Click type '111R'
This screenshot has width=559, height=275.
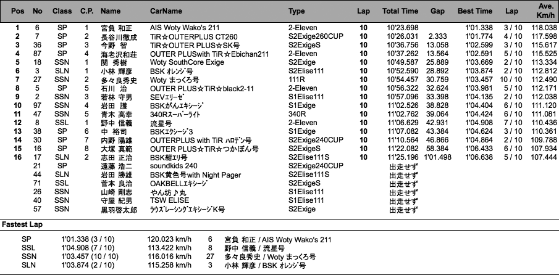tap(296, 80)
